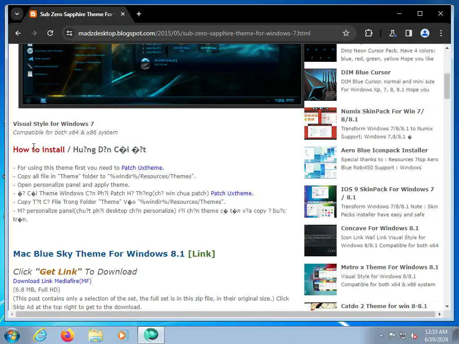Open Catdo 2 Theme for win 8-8.1 title
459x344 pixels.
pos(384,306)
